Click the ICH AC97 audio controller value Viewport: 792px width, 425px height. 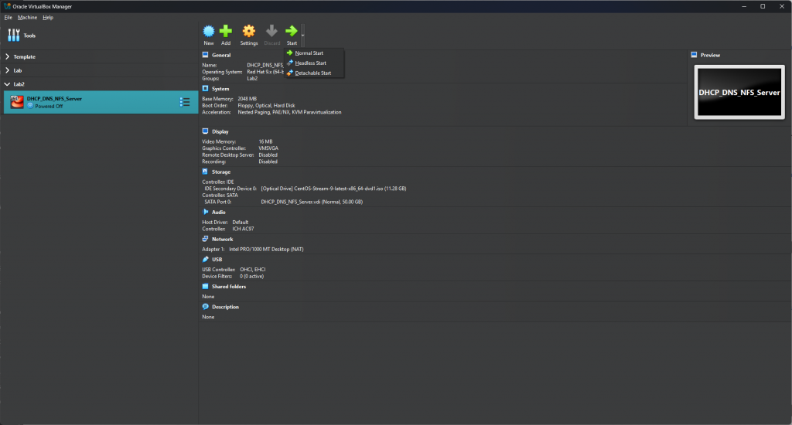pos(243,229)
